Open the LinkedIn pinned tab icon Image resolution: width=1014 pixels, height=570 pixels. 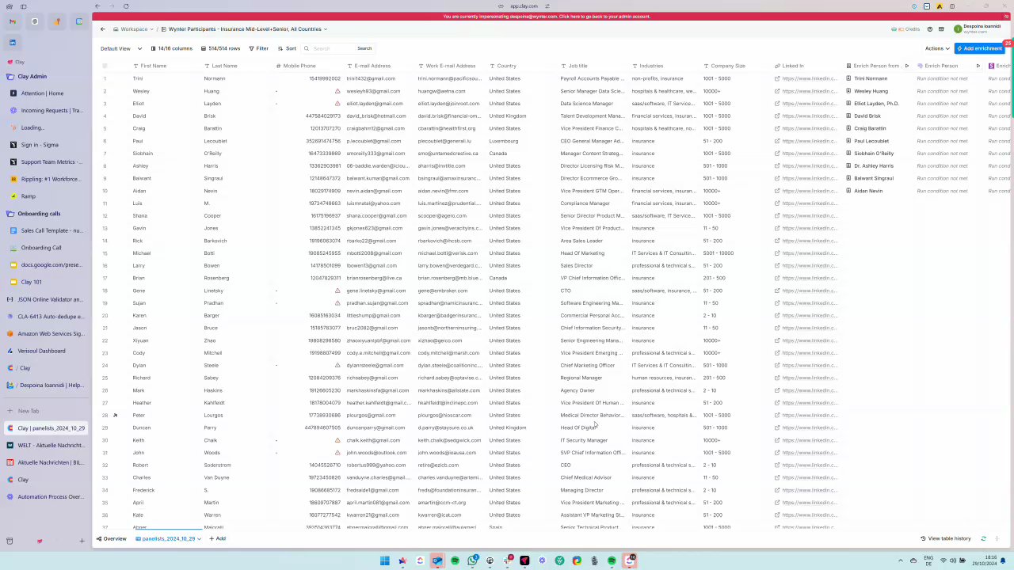pyautogui.click(x=12, y=43)
